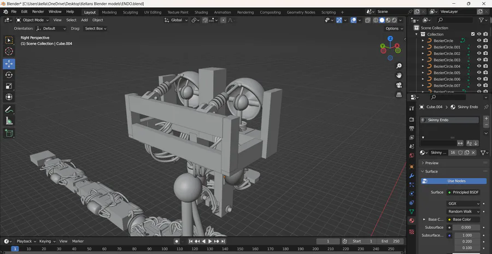Switch to the Shading workspace tab
Image resolution: width=492 pixels, height=254 pixels.
pyautogui.click(x=201, y=12)
